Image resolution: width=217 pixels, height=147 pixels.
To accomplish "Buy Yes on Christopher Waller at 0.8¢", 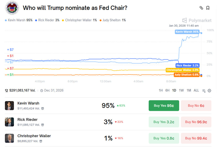I will [164, 138].
